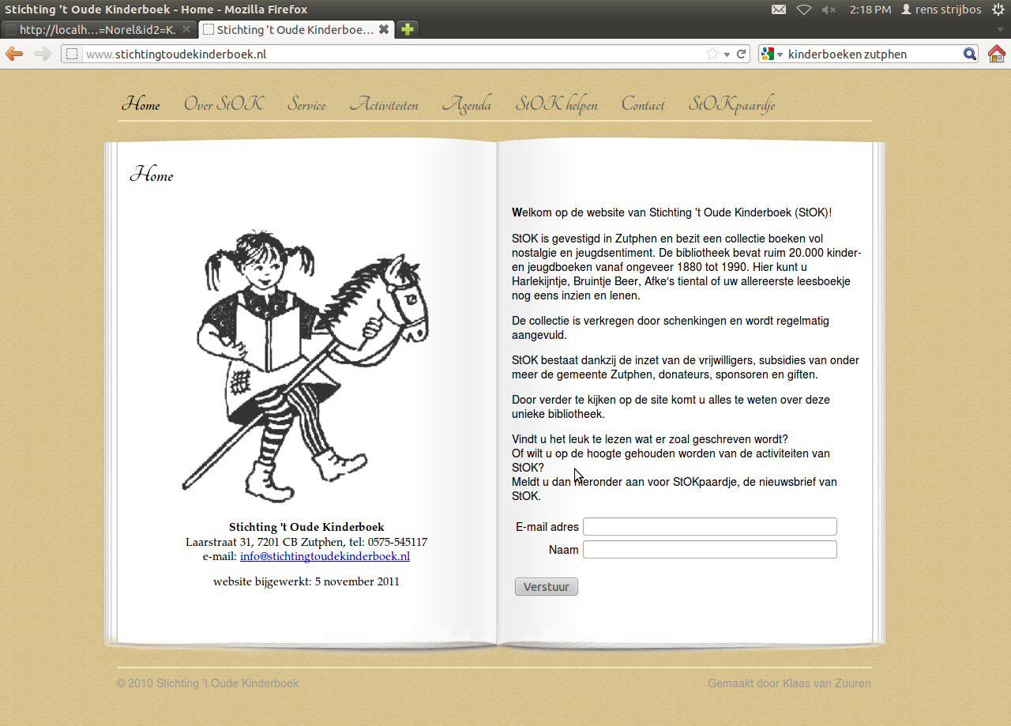Click the Verstuur button
Screen dimensions: 1011x726
[546, 587]
